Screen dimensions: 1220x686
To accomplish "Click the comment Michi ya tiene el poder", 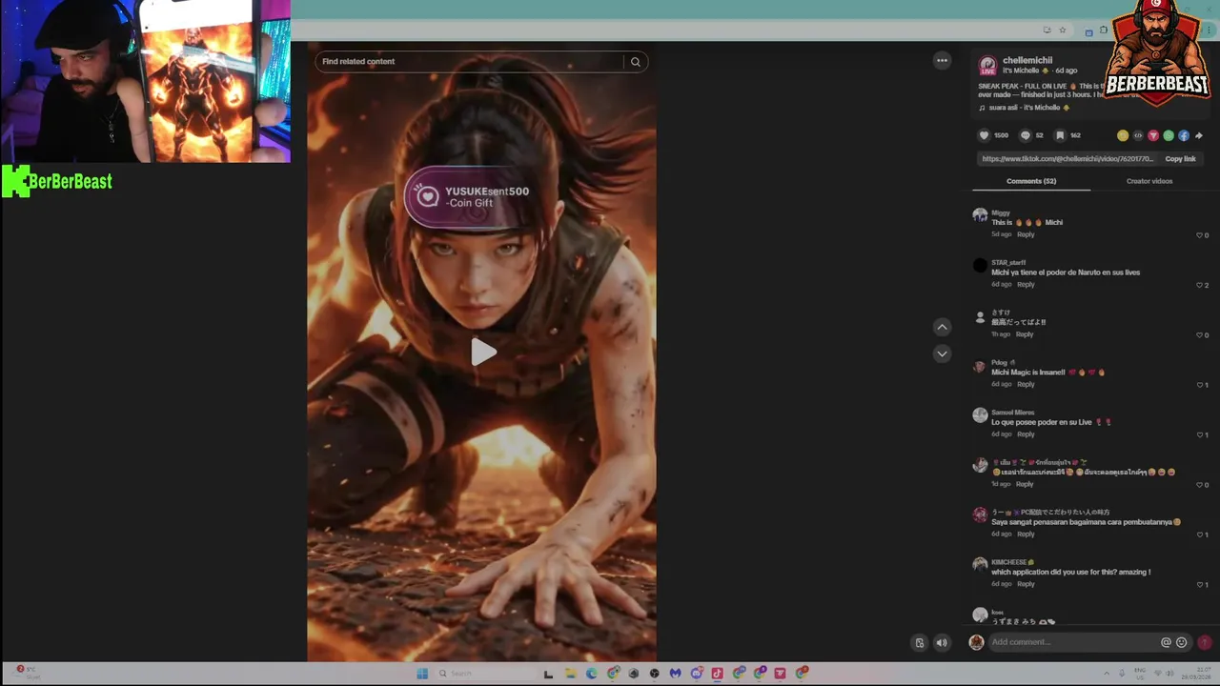I will coord(1066,272).
